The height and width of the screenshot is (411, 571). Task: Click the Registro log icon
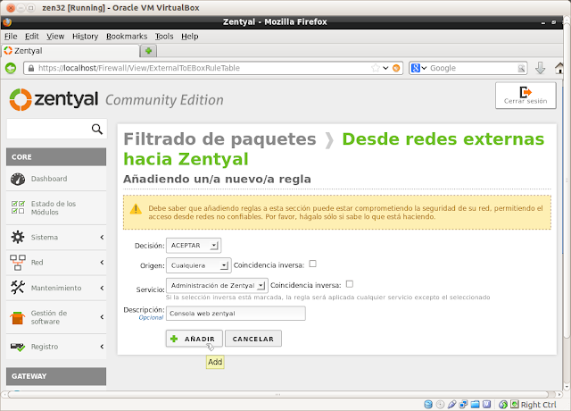18,347
